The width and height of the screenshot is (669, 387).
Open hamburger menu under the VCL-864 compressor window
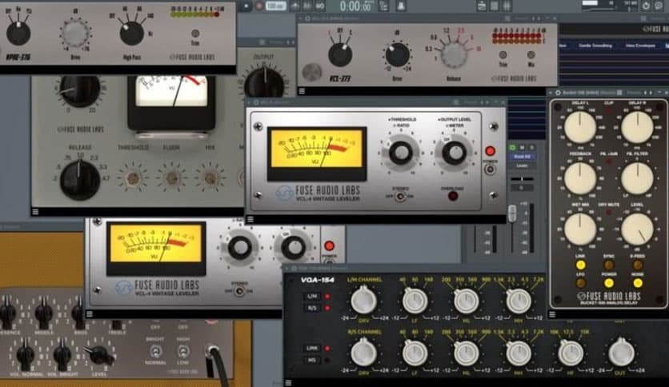35,212
